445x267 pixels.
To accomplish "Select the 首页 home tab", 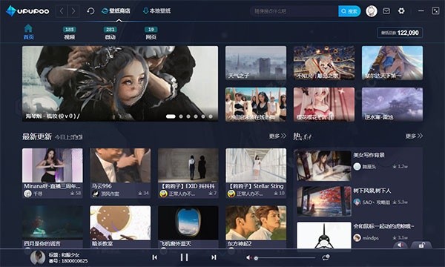I will (x=28, y=32).
